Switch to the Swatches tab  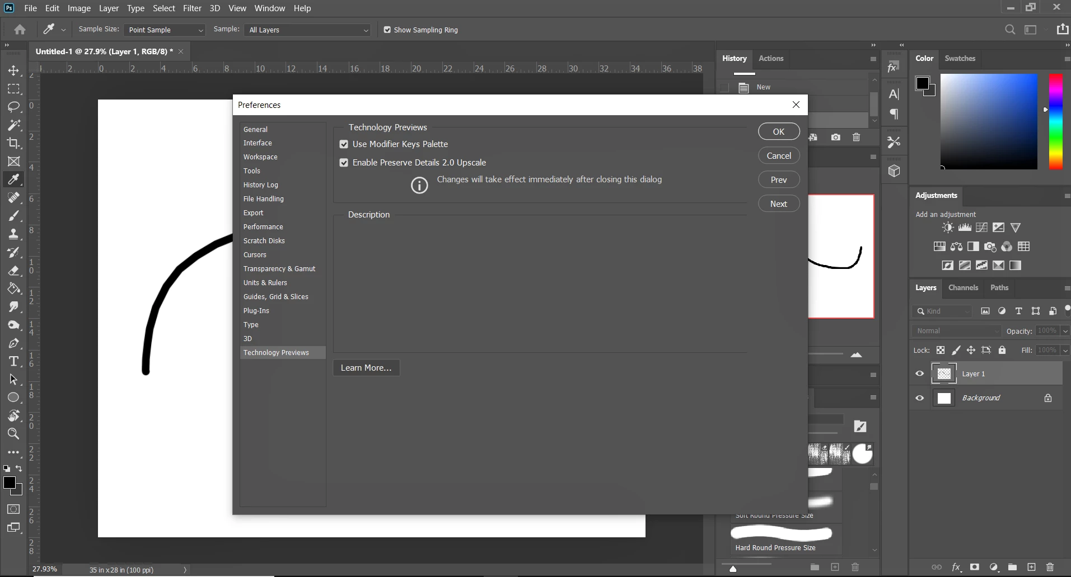(x=960, y=58)
